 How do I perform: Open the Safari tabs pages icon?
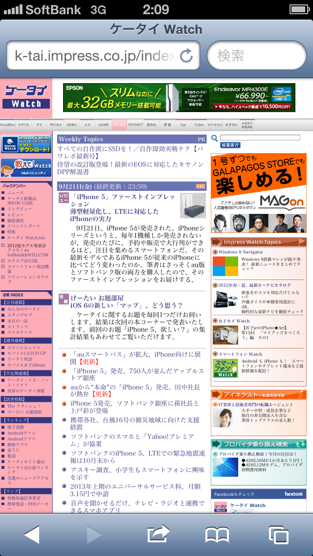(278, 535)
